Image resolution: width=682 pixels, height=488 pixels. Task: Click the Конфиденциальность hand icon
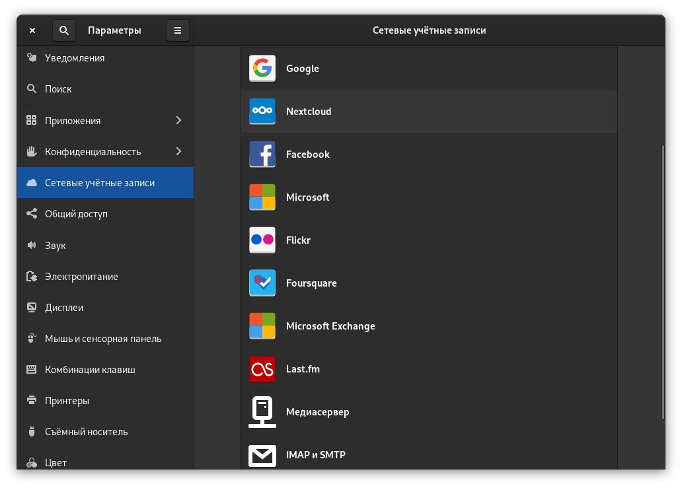31,151
